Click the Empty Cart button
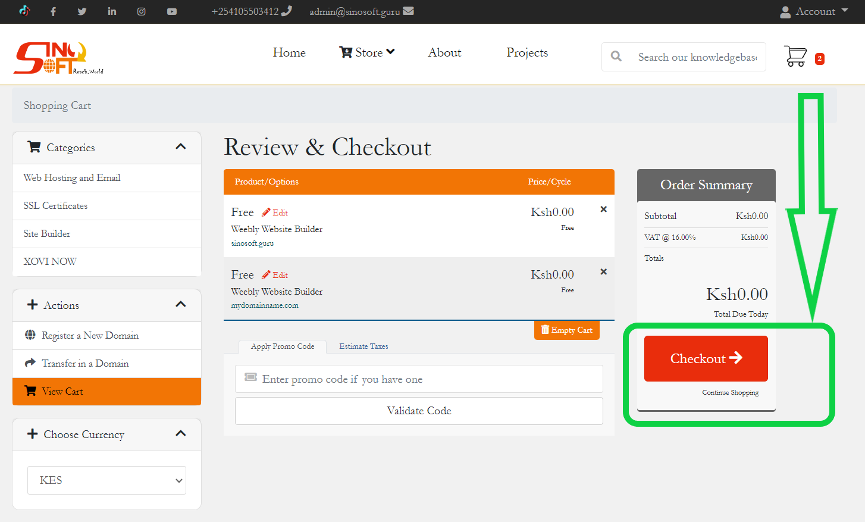Viewport: 865px width, 522px height. pos(566,330)
